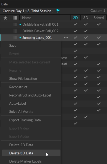This screenshot has width=107, height=164.
Task: Click the Solved checkmark for Jumping Jacks_001
Action: click(x=99, y=37)
